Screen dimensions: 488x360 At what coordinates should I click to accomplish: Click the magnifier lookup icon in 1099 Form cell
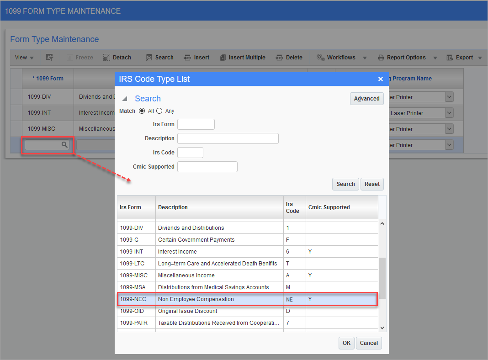pos(64,145)
